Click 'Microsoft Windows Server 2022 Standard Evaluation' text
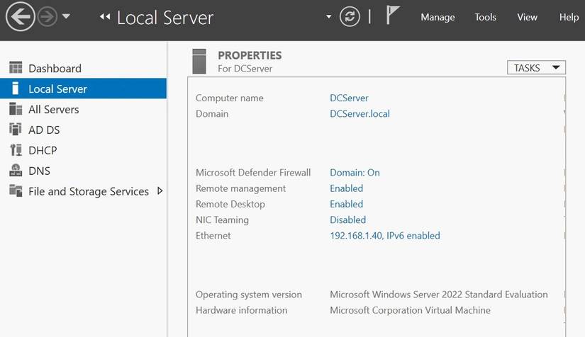The height and width of the screenshot is (337, 585). click(439, 295)
